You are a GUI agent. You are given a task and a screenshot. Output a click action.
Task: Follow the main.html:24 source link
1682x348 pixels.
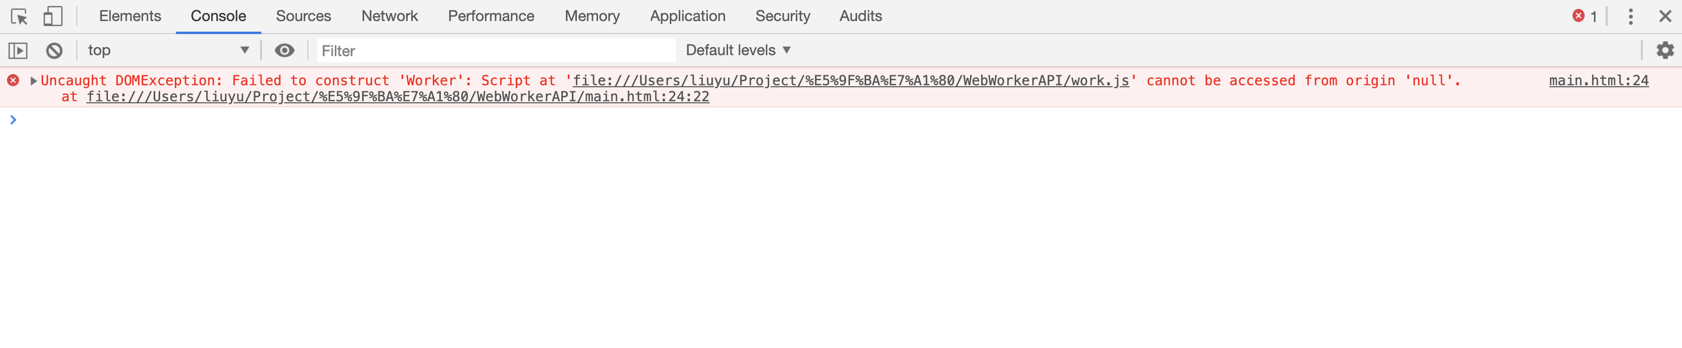point(1599,80)
